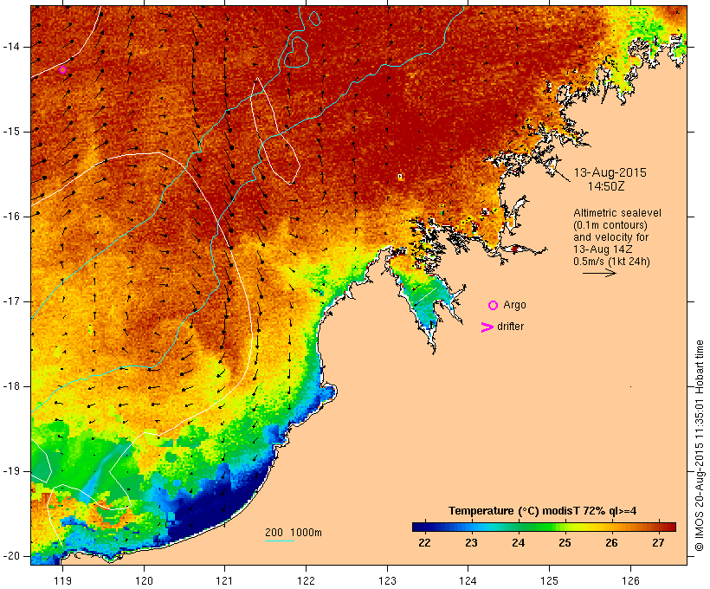
Task: Click the latitude axis label -14
Action: (x=11, y=47)
